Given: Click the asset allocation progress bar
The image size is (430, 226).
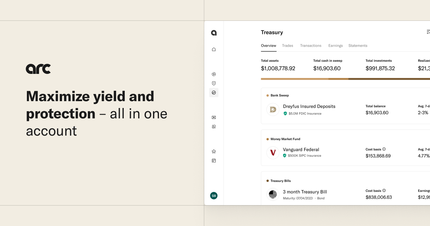Looking at the screenshot, I should pyautogui.click(x=345, y=79).
